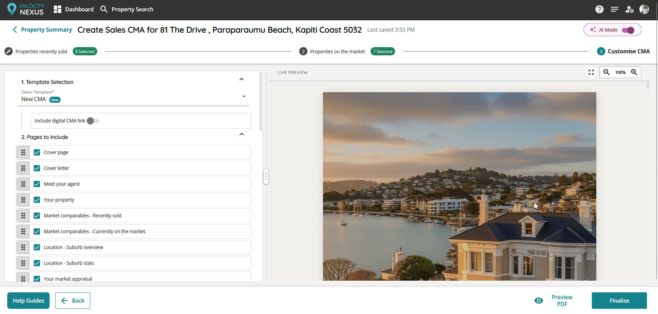Click the 100% zoom level value
Viewport: 658px width, 314px height.
[x=620, y=72]
